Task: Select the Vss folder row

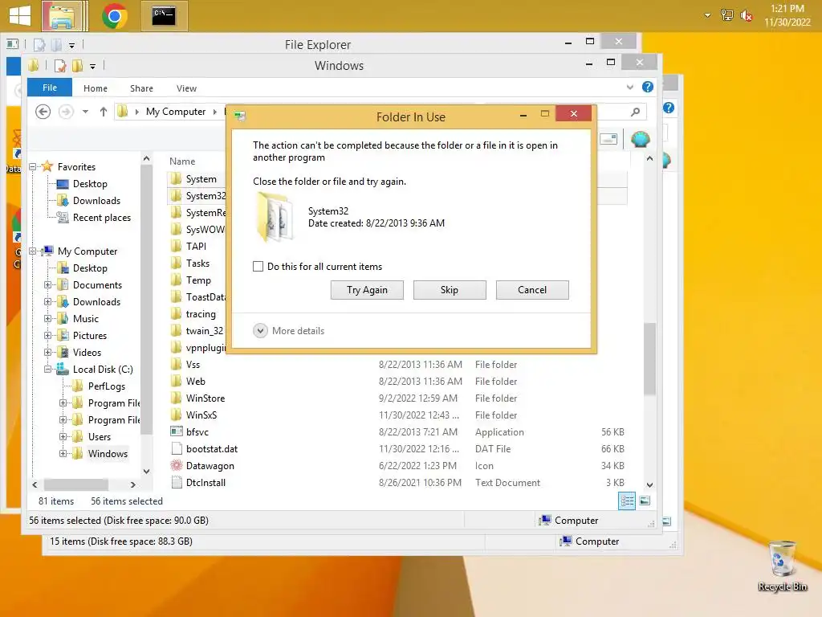Action: point(397,364)
